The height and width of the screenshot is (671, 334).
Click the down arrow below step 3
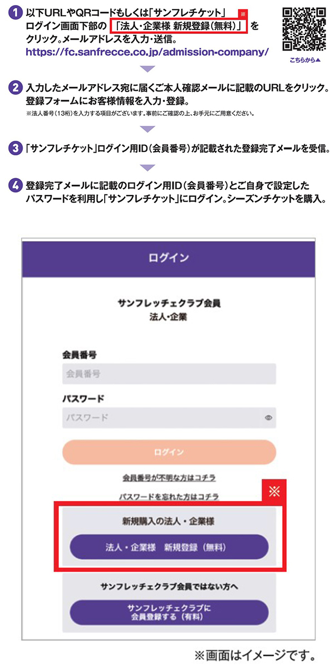[x=148, y=166]
